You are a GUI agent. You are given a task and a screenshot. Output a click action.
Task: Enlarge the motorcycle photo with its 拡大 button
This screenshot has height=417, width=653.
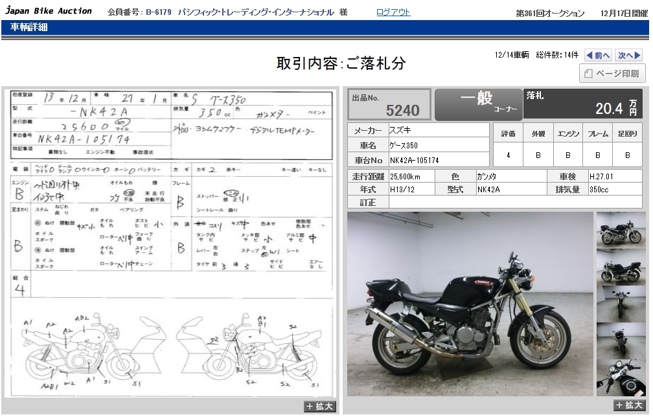pos(629,405)
